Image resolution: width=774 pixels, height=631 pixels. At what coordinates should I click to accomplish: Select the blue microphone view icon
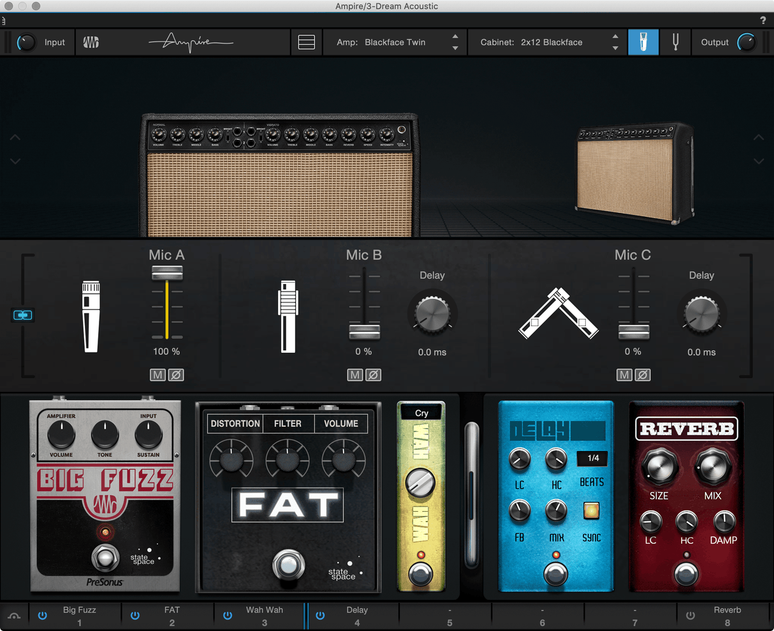coord(643,42)
